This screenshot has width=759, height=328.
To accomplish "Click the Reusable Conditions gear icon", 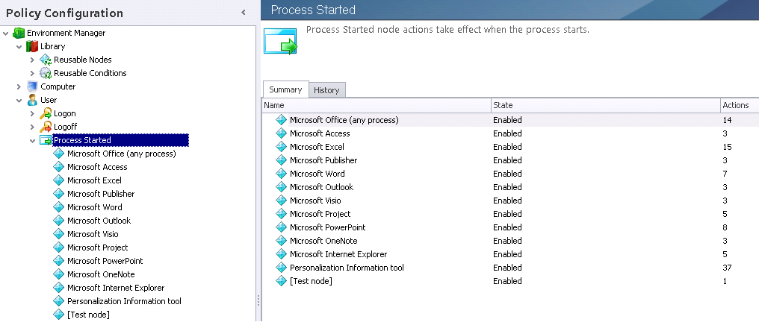I will click(x=46, y=73).
